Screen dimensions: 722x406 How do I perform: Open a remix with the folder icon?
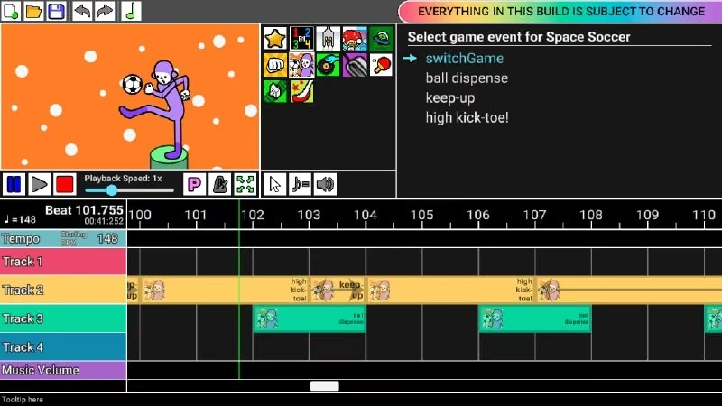[33, 11]
